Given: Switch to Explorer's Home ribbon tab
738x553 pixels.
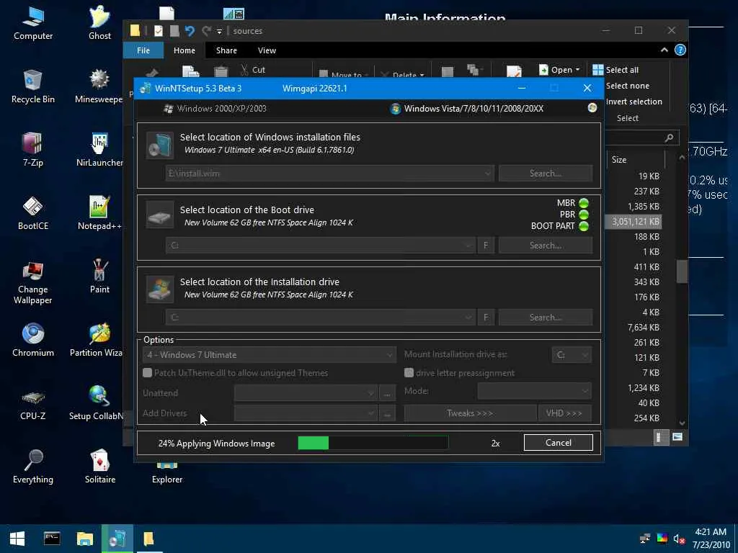Looking at the screenshot, I should (x=184, y=50).
